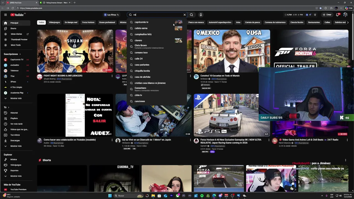
Task: Open Spotify from the taskbar
Action: click(x=202, y=196)
